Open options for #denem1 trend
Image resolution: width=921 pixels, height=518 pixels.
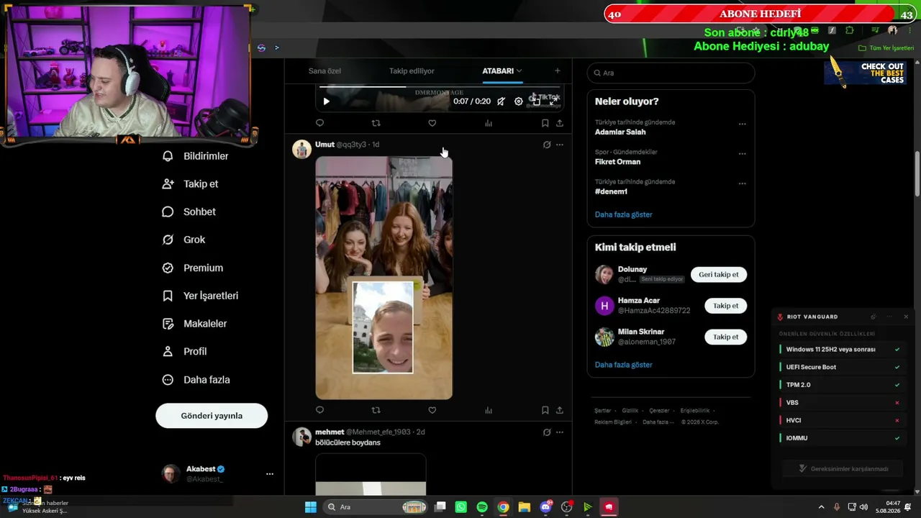[742, 183]
